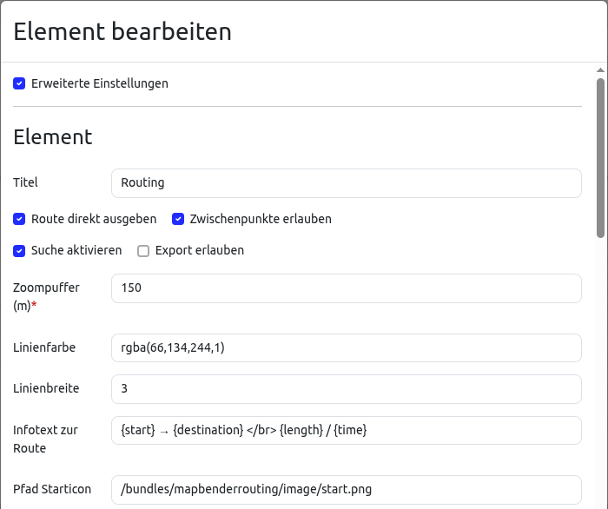Click the Pfad Starticon path field
Viewport: 608px width, 509px height.
(346, 489)
